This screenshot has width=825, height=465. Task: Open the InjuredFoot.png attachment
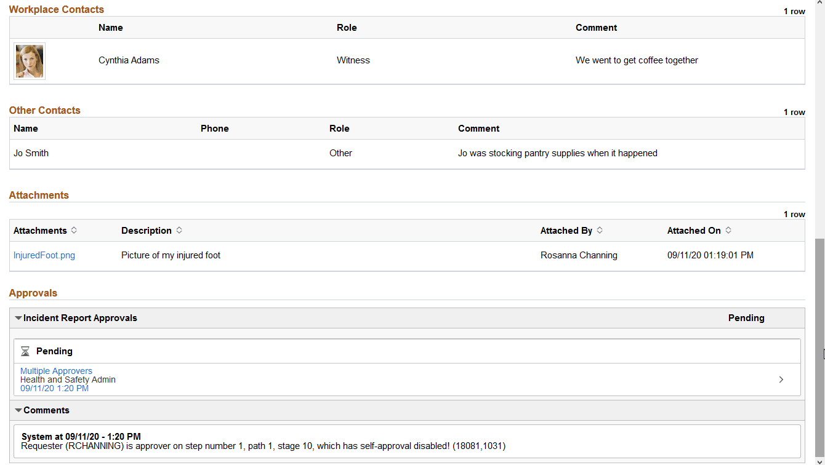pyautogui.click(x=44, y=255)
